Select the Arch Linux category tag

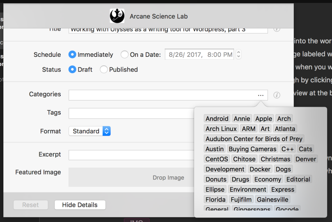point(221,129)
